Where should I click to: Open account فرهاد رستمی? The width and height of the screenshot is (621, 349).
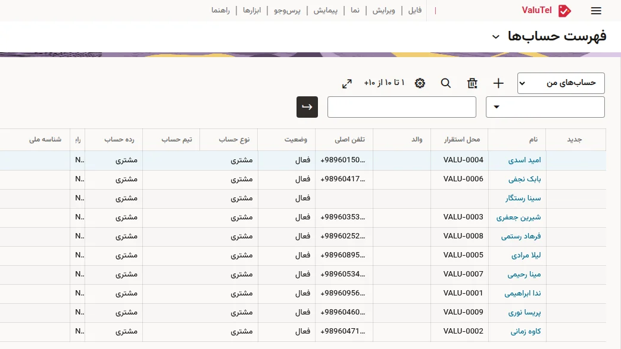tap(521, 236)
